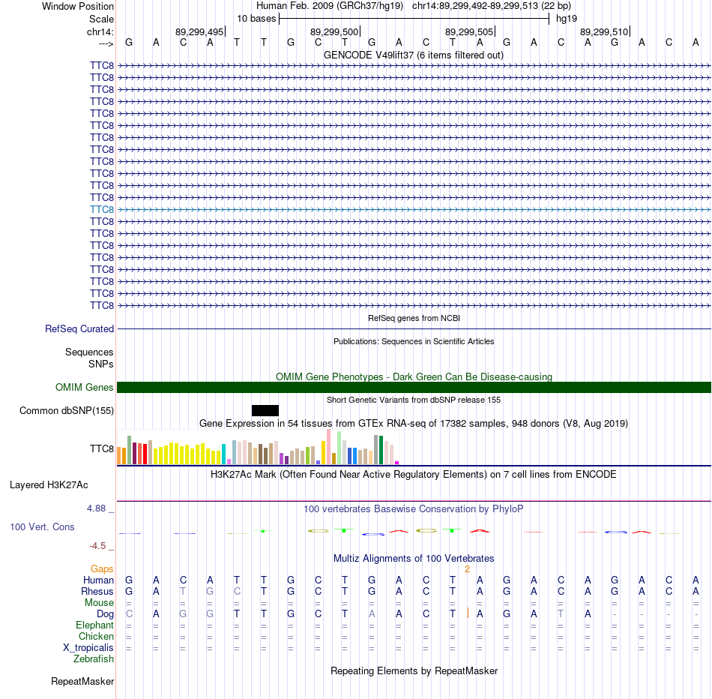Image resolution: width=712 pixels, height=699 pixels.
Task: Open '100 vertebrates Basewise Conservation by PhyloP' title
Action: pos(414,509)
